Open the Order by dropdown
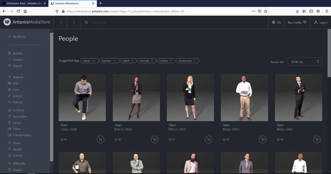The image size is (331, 174). coord(305,62)
